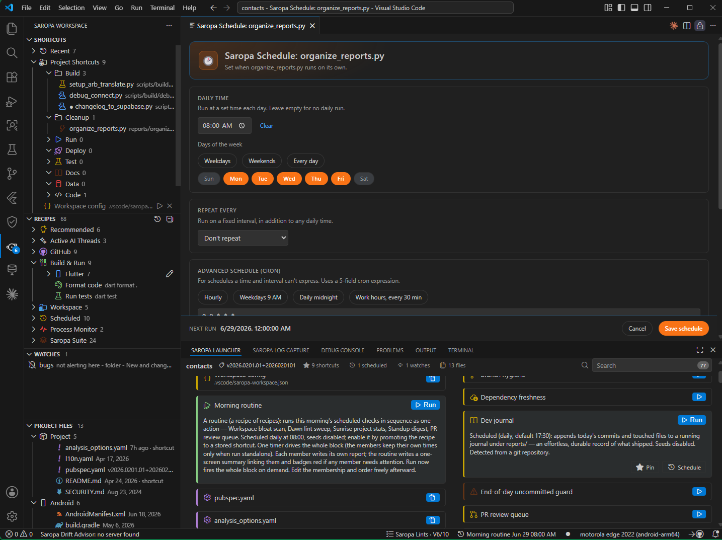Open the Don't repeat dropdown
The width and height of the screenshot is (722, 540).
(x=243, y=238)
